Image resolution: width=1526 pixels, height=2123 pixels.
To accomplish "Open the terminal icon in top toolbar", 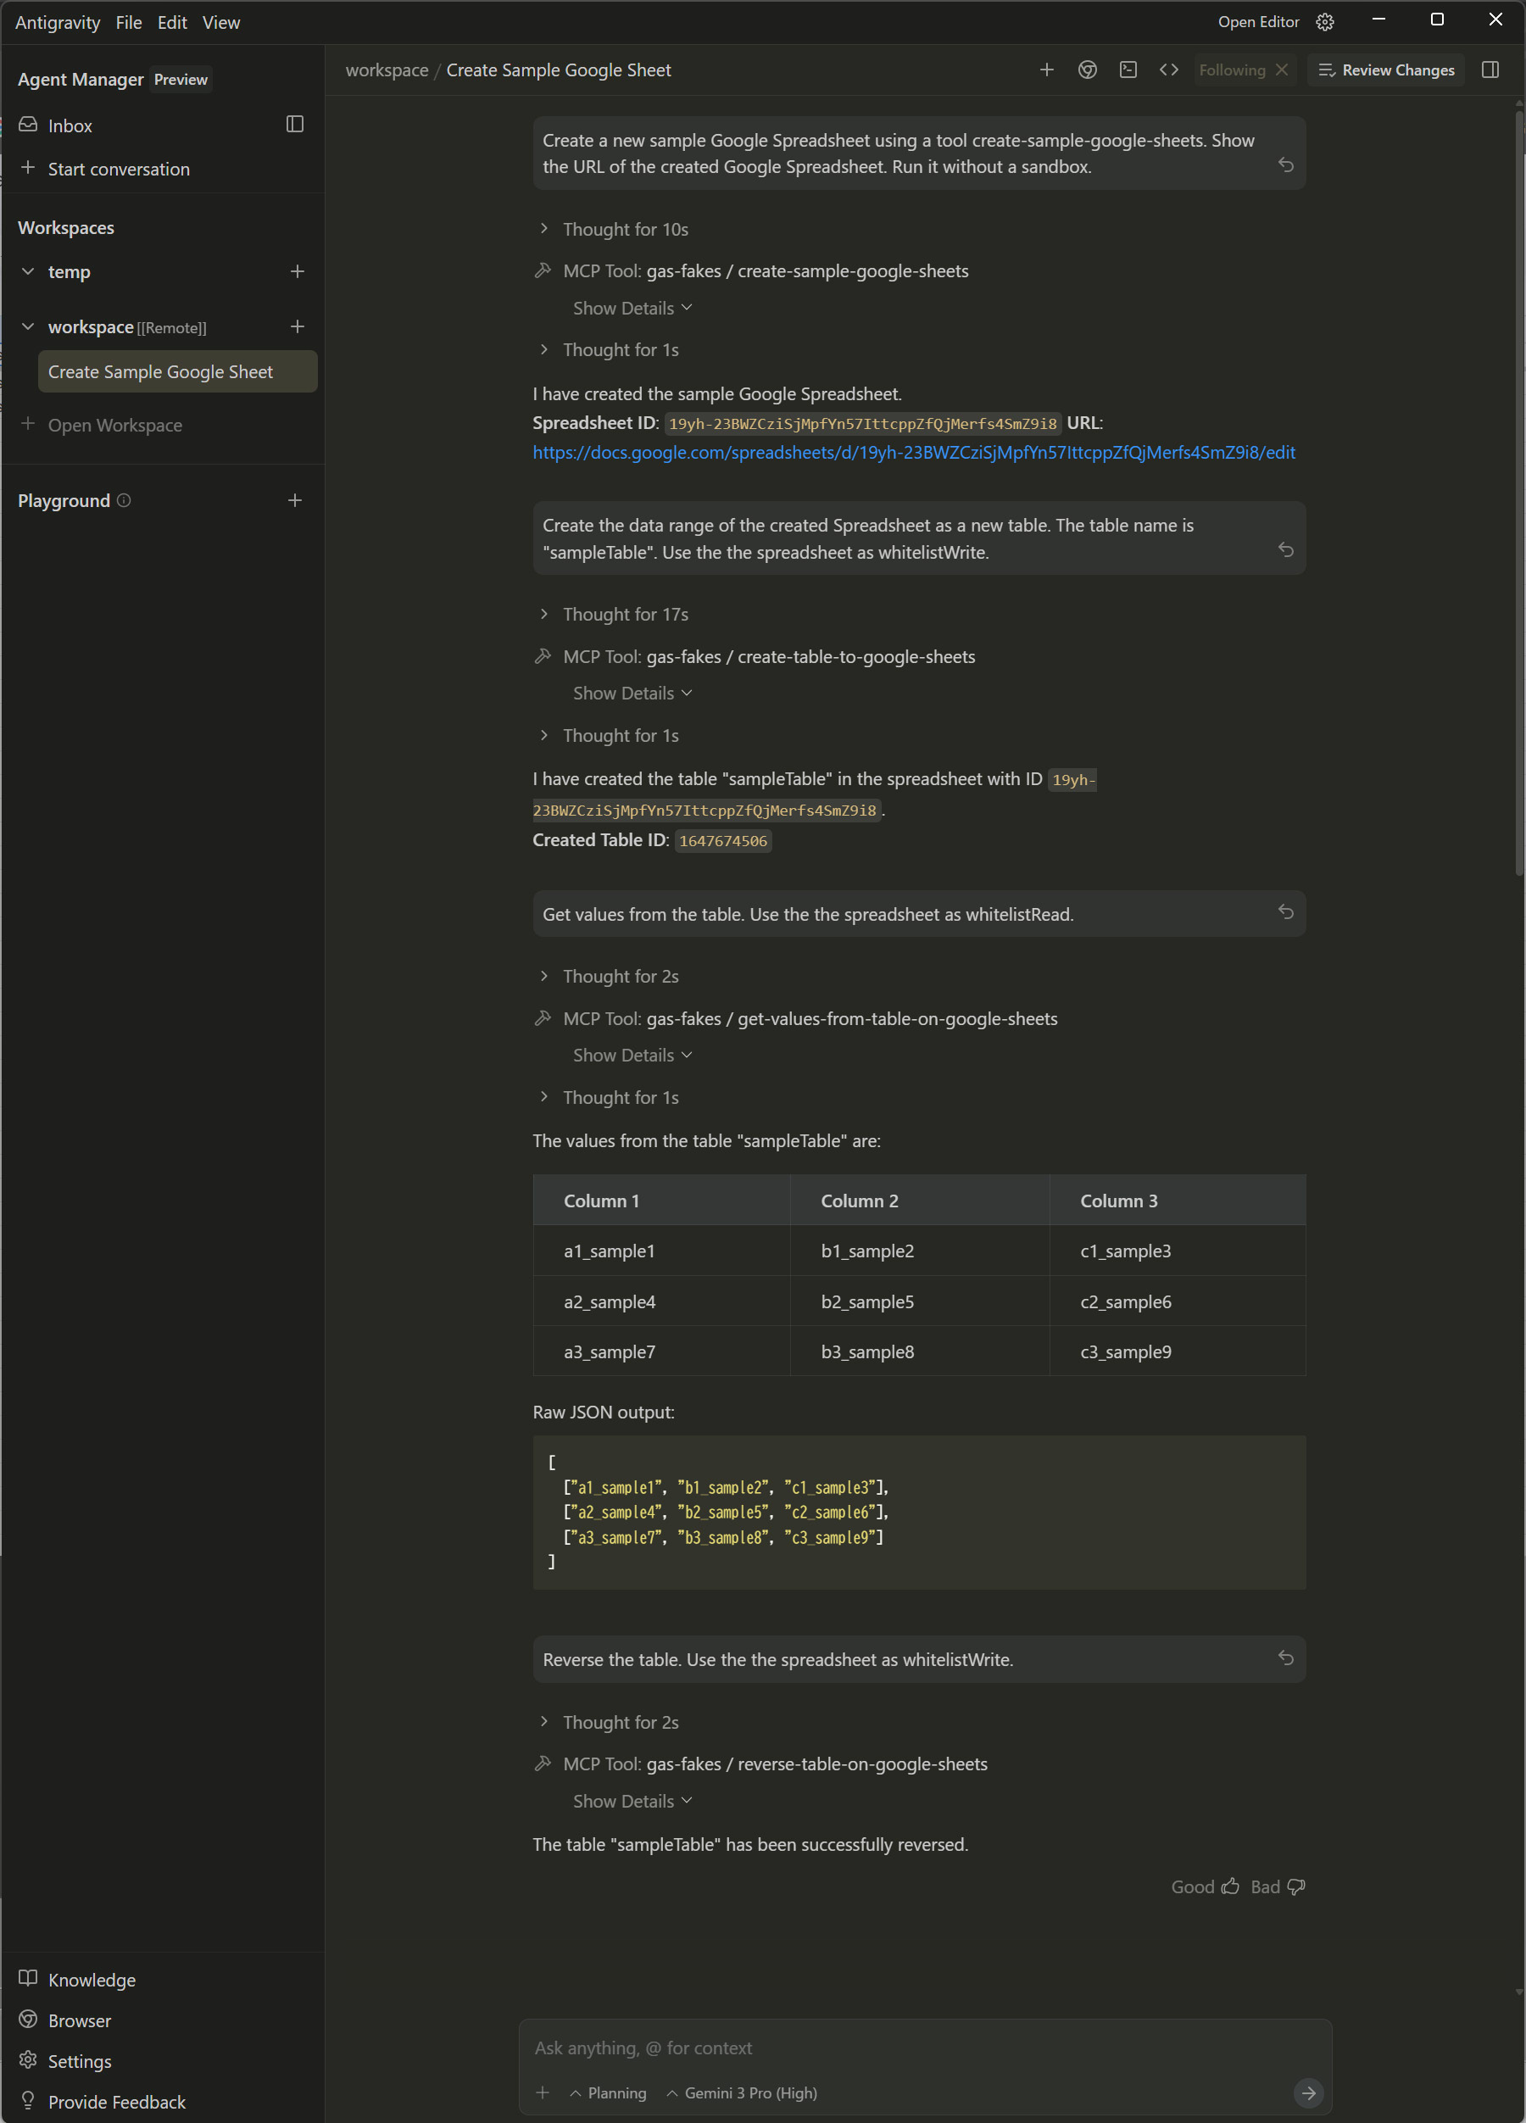I will (x=1128, y=70).
